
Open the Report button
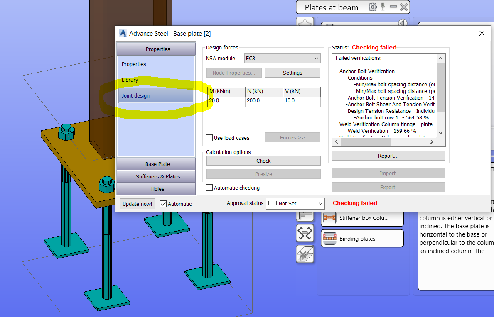point(388,156)
